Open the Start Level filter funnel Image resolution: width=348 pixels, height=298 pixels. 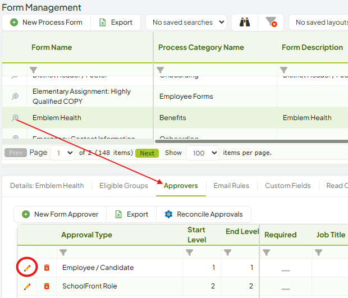[189, 253]
